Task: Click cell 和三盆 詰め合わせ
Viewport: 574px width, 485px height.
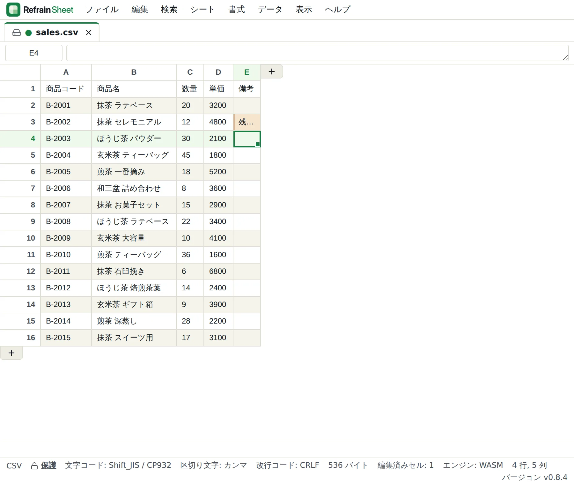Action: pos(134,188)
